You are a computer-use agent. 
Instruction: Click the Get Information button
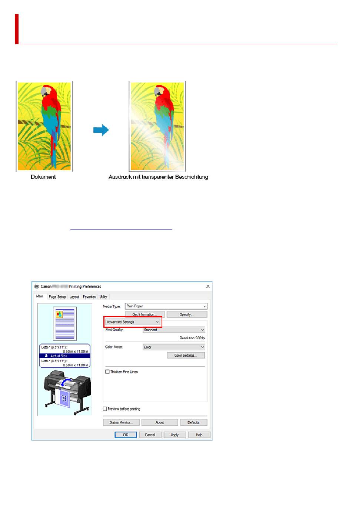click(x=145, y=314)
